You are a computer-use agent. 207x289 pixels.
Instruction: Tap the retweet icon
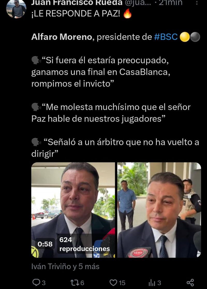pos(75,283)
